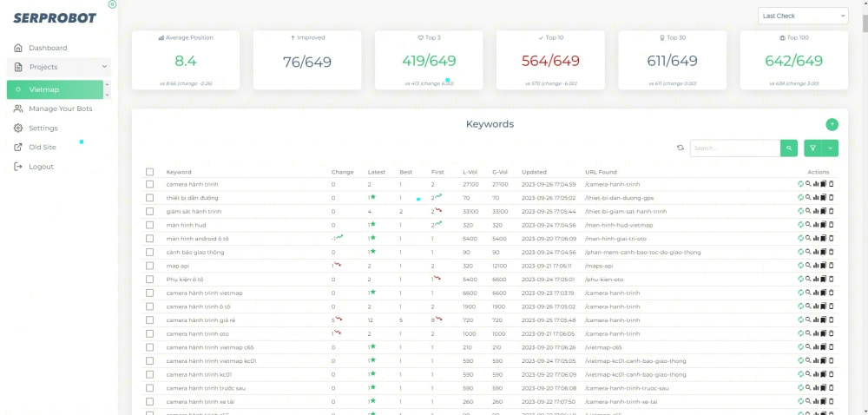Open URL '/phu-kien-oto'

(x=604, y=279)
